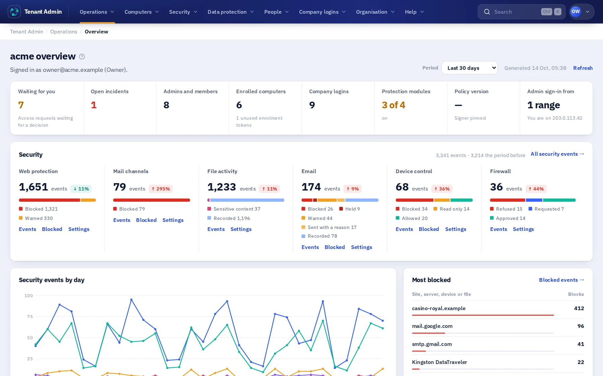Image resolution: width=603 pixels, height=376 pixels.
Task: Open the Computers menu
Action: pyautogui.click(x=142, y=12)
